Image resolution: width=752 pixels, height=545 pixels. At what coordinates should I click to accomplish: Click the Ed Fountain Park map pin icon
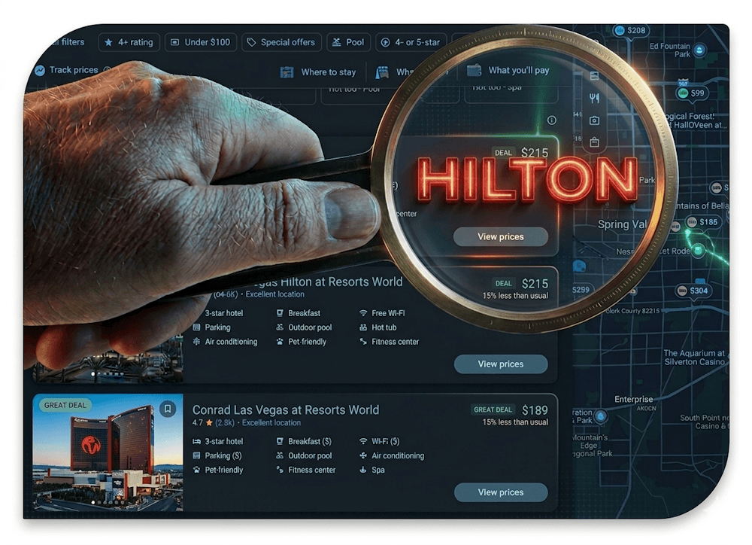click(x=699, y=50)
